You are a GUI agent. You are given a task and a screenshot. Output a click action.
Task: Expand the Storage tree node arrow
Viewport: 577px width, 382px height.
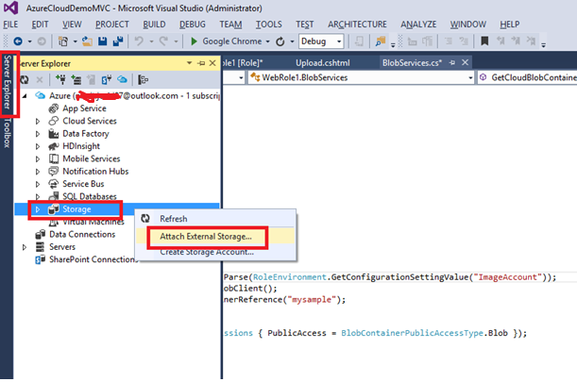point(38,209)
